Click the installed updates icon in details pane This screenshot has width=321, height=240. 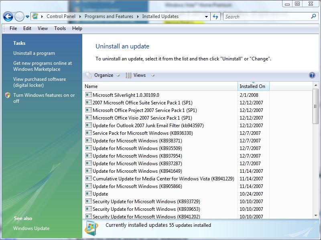[91, 228]
